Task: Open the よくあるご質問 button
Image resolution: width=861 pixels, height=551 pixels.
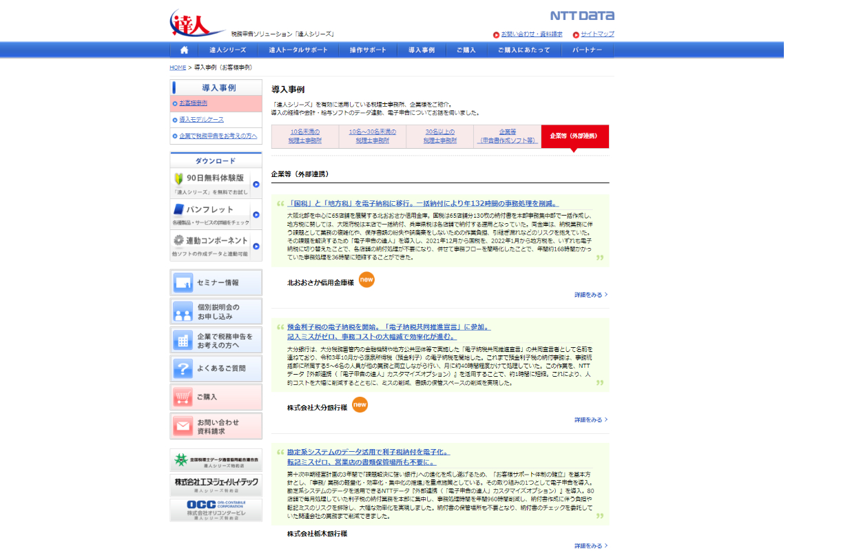Action: pyautogui.click(x=216, y=368)
